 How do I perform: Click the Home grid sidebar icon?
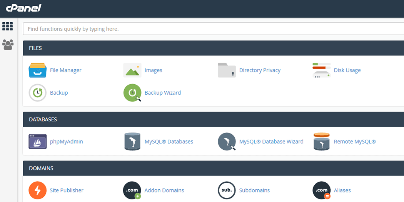pyautogui.click(x=8, y=26)
